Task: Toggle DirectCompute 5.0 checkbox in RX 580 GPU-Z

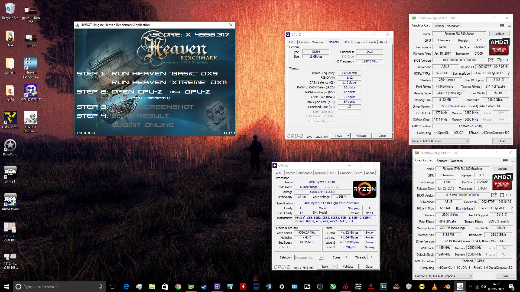Action: (483, 133)
